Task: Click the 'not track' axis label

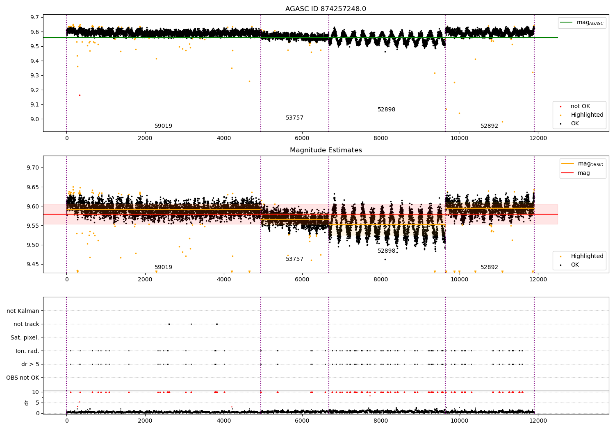Action: [x=26, y=324]
